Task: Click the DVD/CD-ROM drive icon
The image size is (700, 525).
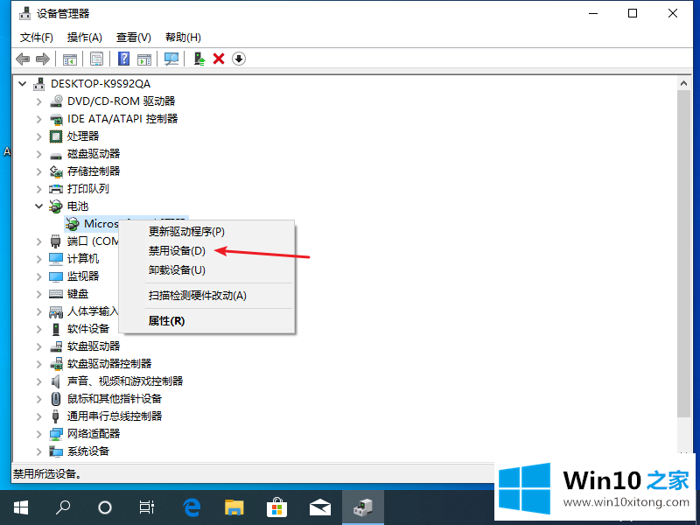Action: click(56, 101)
